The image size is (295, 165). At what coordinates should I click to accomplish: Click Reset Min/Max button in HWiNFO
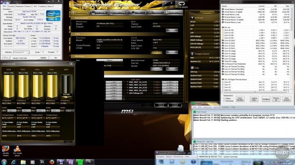click(x=240, y=99)
